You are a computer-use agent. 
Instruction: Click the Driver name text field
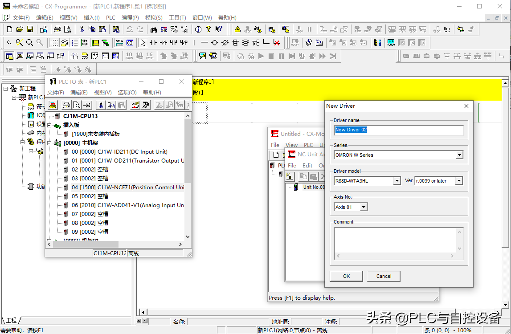pyautogui.click(x=399, y=130)
